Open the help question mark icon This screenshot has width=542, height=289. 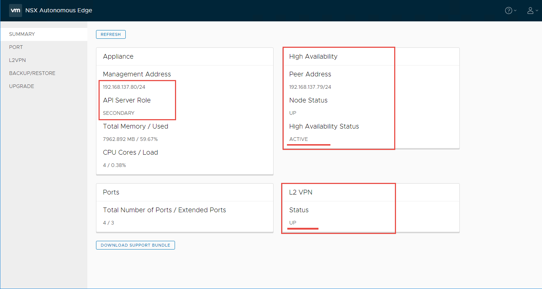pyautogui.click(x=509, y=11)
